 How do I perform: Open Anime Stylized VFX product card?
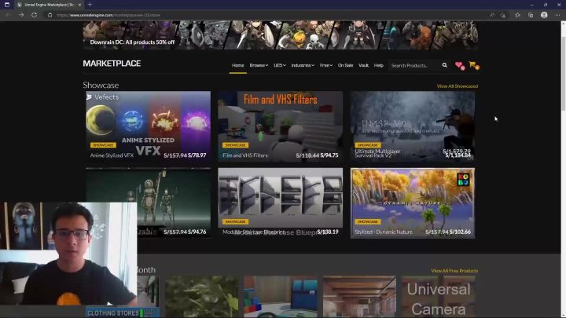(x=149, y=126)
